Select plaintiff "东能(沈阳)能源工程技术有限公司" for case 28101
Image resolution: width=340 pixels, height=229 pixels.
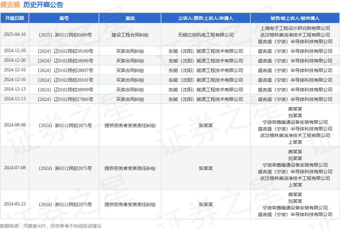point(206,80)
